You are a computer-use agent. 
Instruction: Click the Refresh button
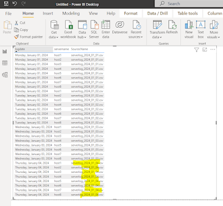[172, 28]
